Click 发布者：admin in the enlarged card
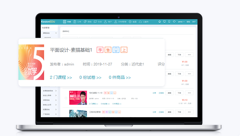The height and width of the screenshot is (136, 240). click(x=62, y=64)
